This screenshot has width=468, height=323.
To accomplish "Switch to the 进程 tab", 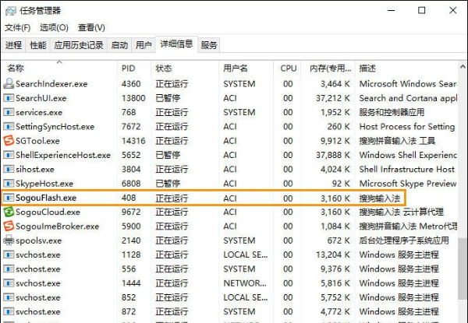I will (13, 45).
